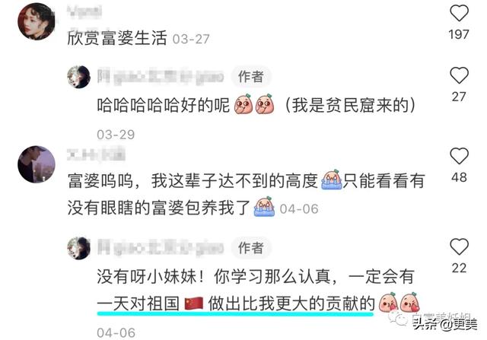Open the blurred username above 欣赏富婆生活
Viewport: 487px width, 340px height.
coord(84,11)
